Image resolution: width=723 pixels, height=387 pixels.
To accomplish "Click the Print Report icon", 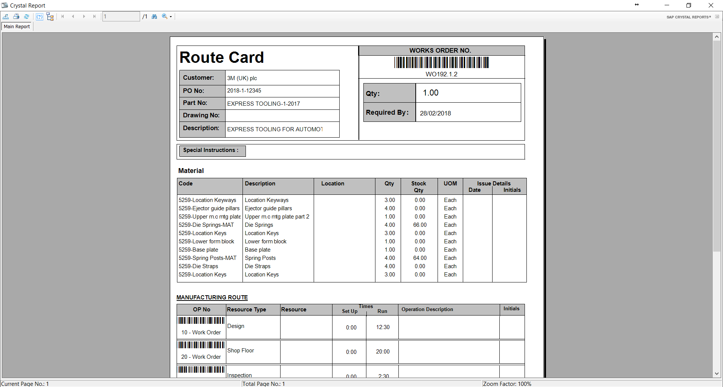I will pyautogui.click(x=16, y=17).
